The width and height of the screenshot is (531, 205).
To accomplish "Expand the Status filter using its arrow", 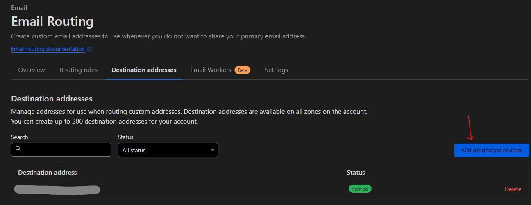I will coord(212,150).
